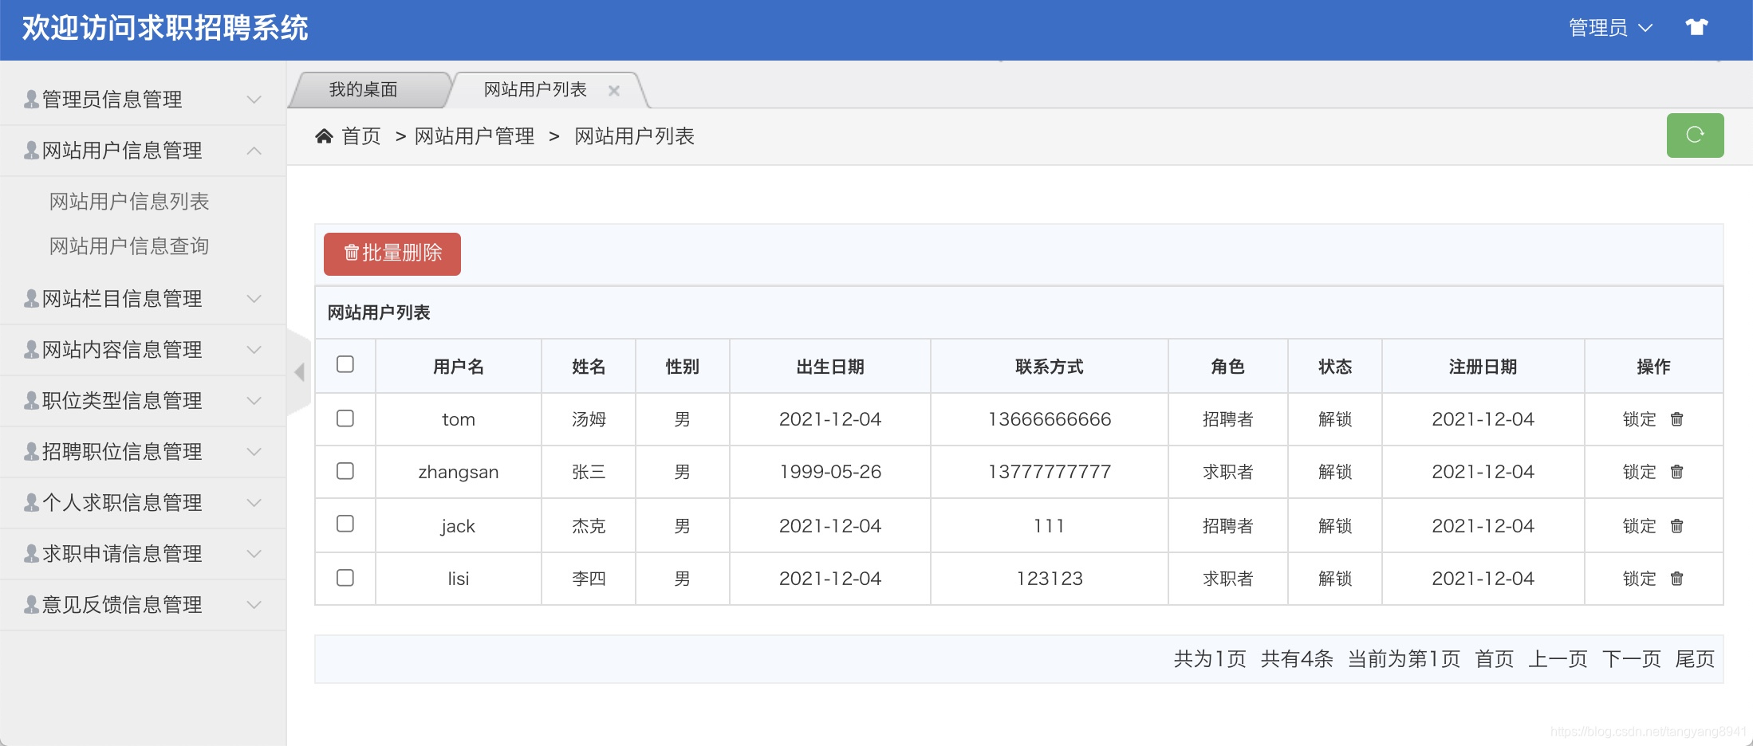
Task: Click the delete trash icon for user lisi
Action: [x=1677, y=579]
